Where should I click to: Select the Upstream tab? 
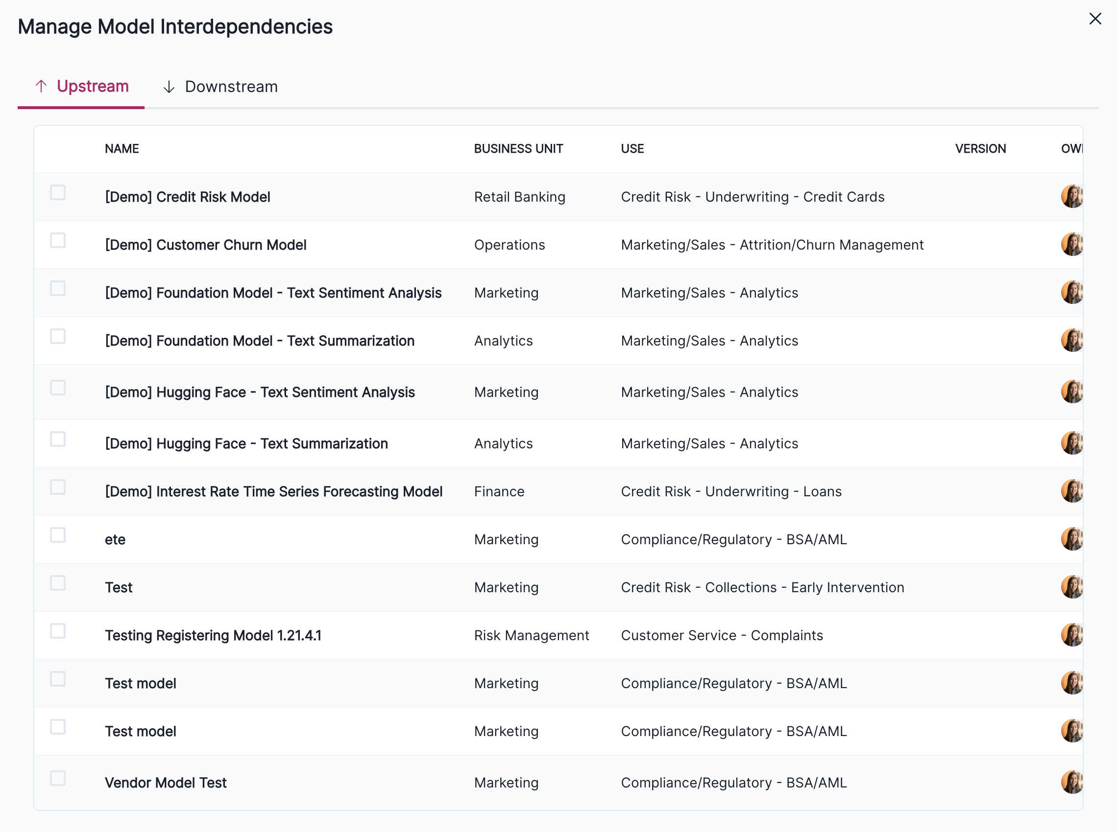(93, 86)
